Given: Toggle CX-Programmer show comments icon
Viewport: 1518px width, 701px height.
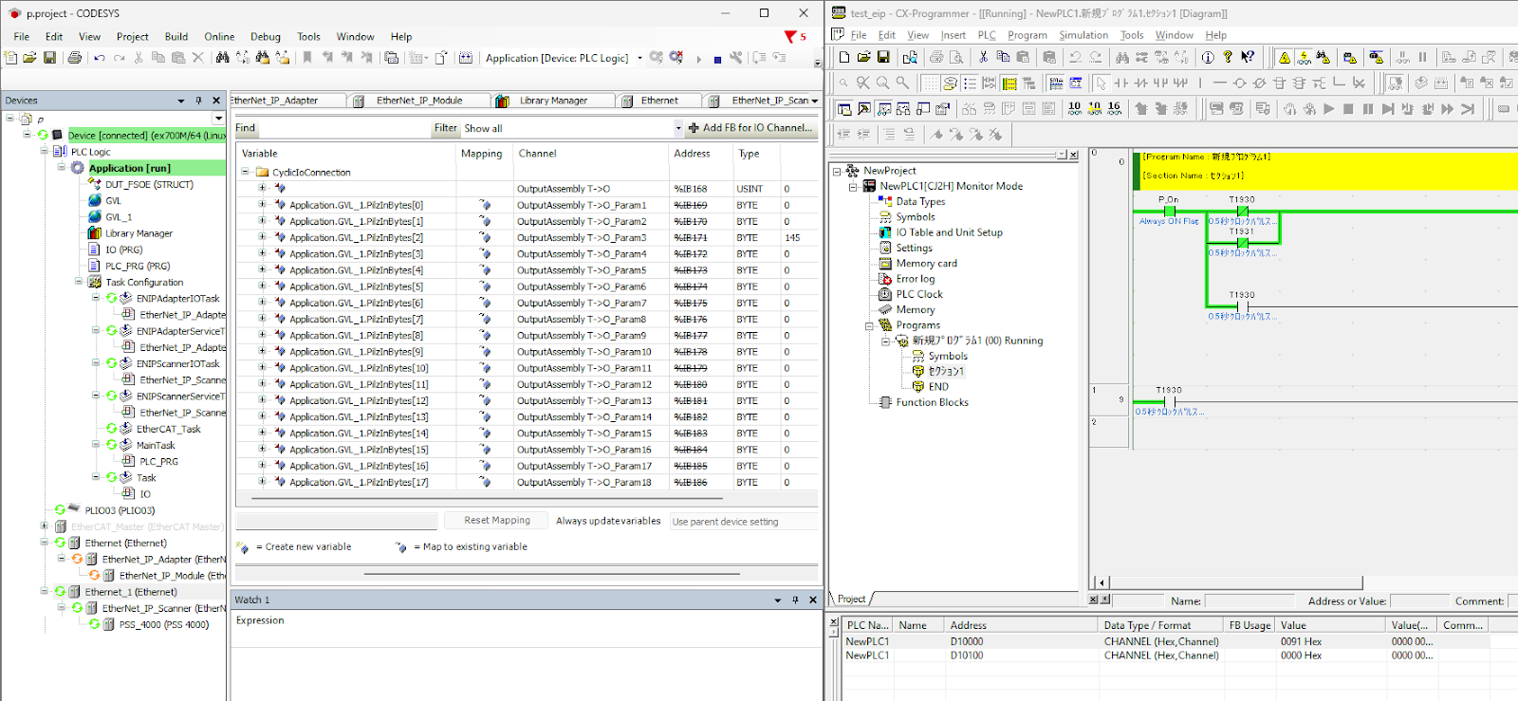Looking at the screenshot, I should pos(950,83).
